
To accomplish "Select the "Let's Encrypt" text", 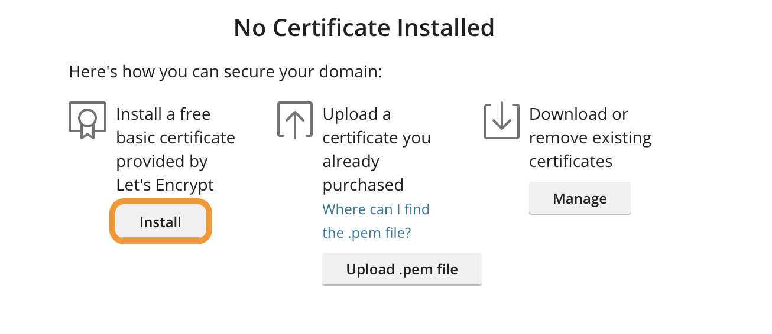I will (165, 185).
